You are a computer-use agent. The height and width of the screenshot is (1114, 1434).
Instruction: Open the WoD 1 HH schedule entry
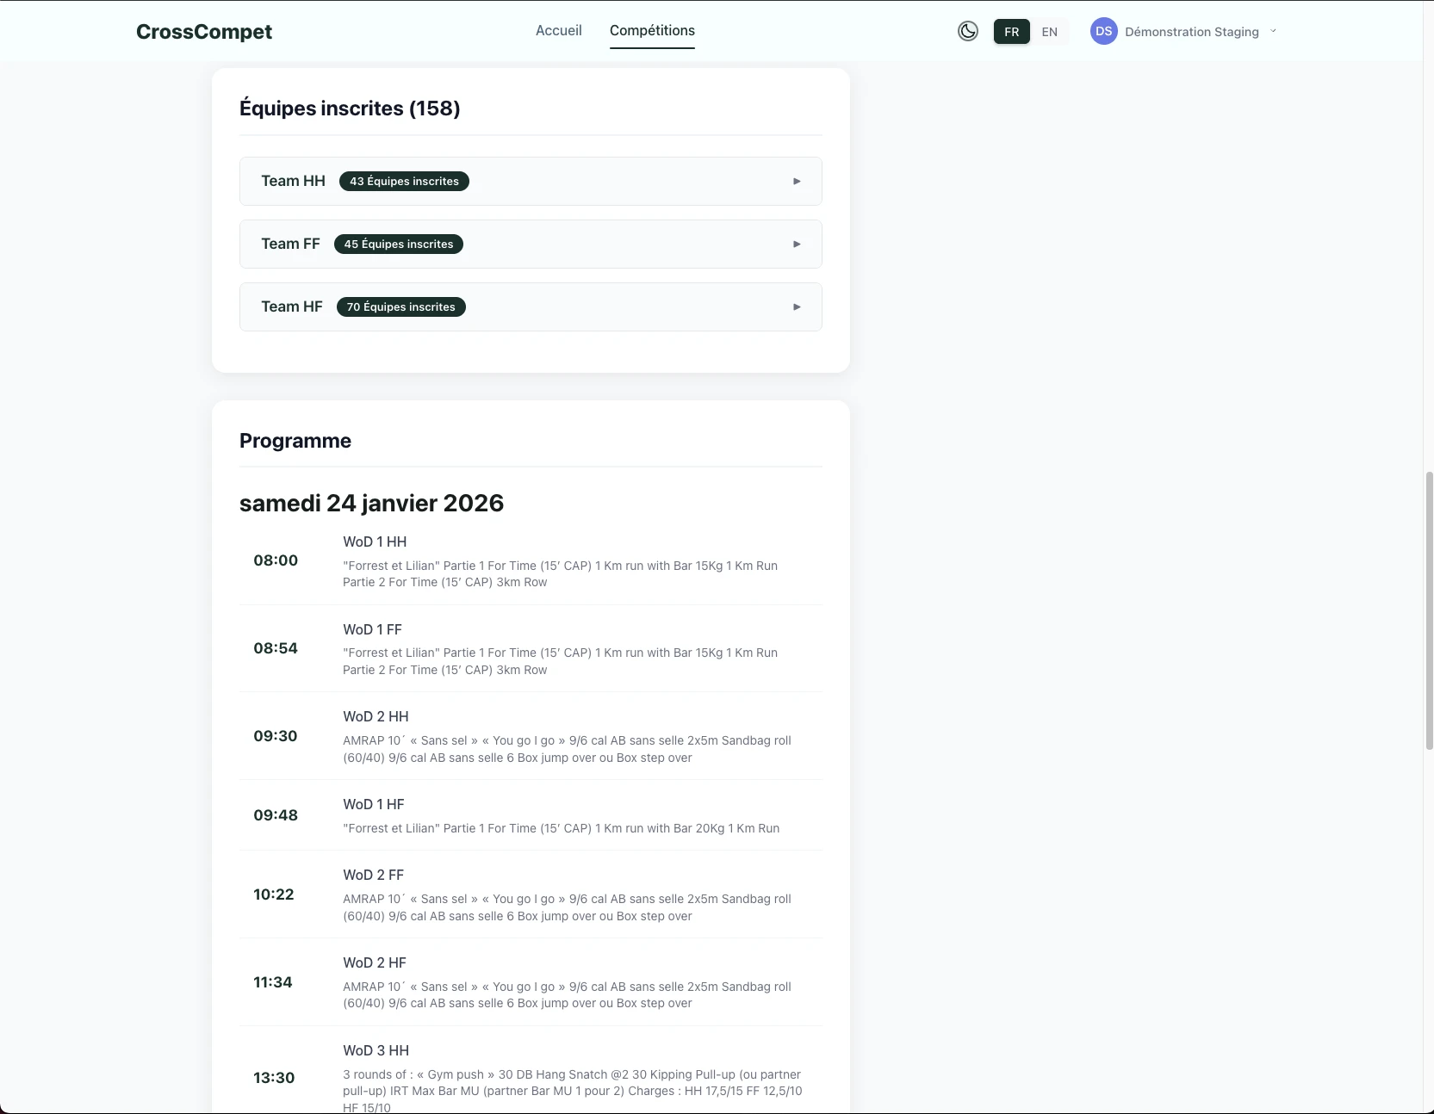click(x=374, y=542)
